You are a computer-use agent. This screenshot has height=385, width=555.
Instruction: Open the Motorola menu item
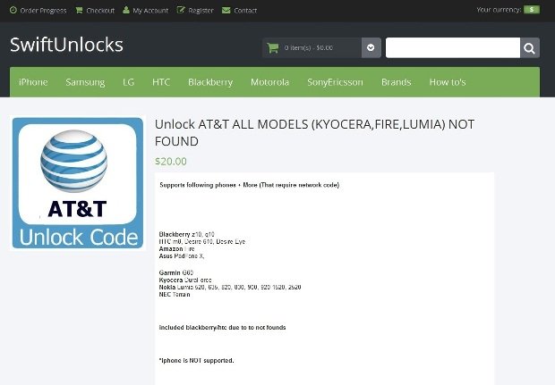pos(270,82)
